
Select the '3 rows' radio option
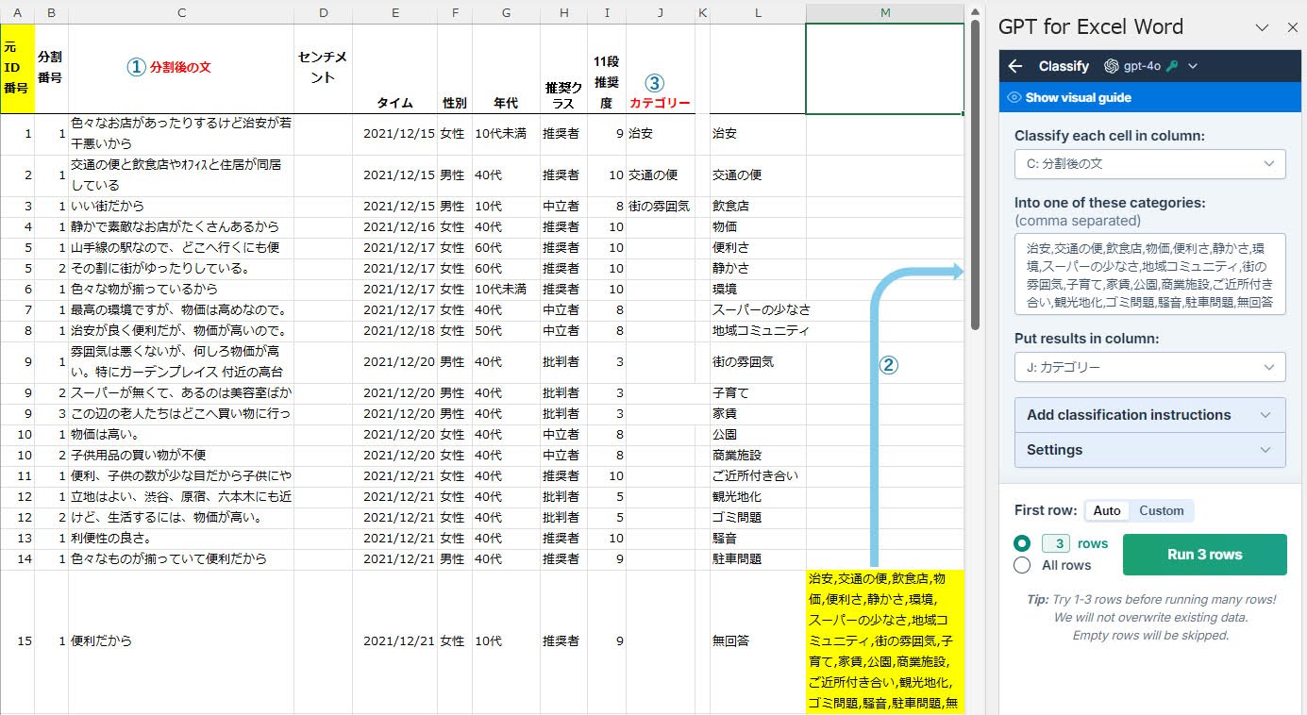tap(1022, 543)
